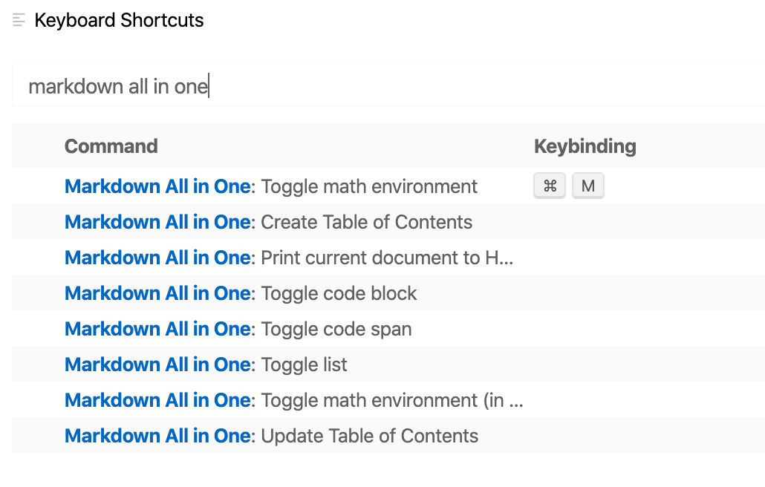The image size is (765, 487).
Task: Click the Markdown All in One label on Toggle list
Action: click(157, 364)
